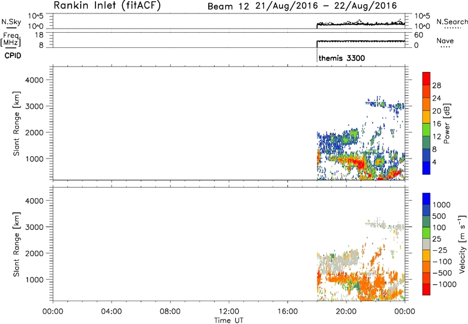Click the '28' power colorbar tick label
Viewport: 468px width, 324px height.
click(x=436, y=85)
